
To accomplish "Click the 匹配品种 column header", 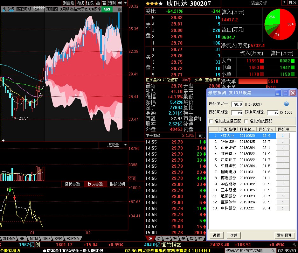I will point(228,129).
